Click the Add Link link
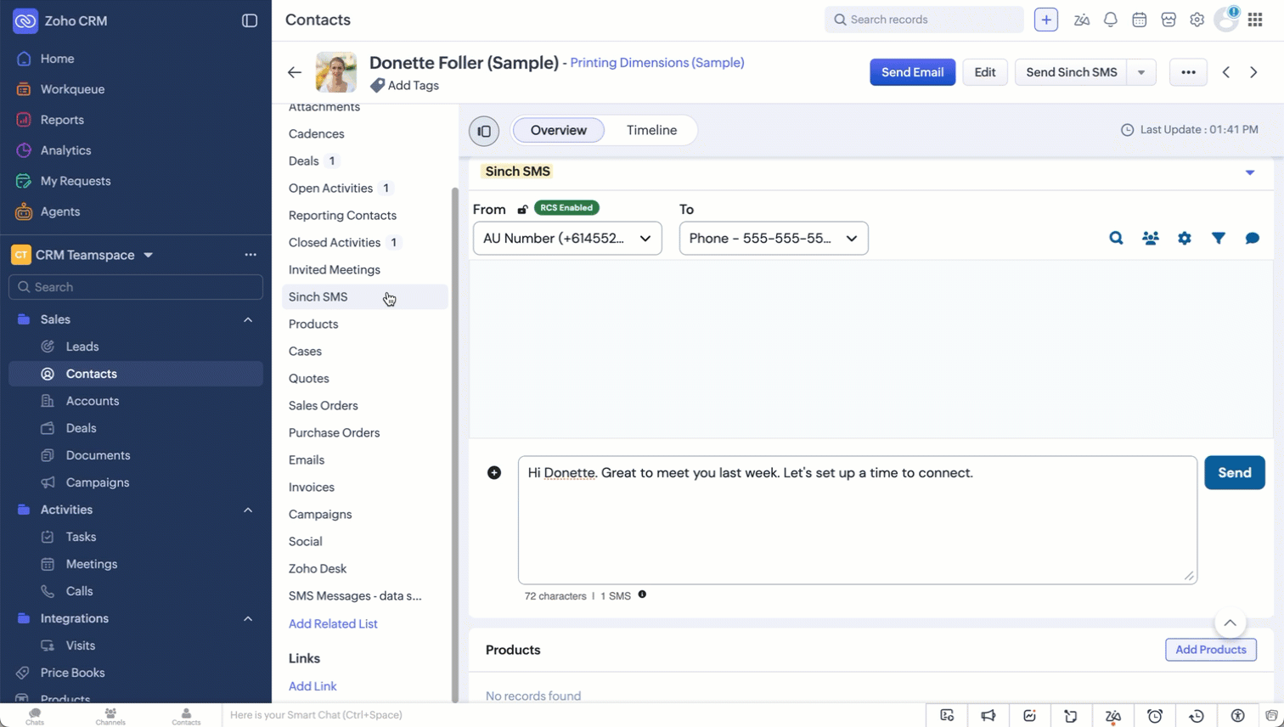This screenshot has height=727, width=1284. coord(313,686)
